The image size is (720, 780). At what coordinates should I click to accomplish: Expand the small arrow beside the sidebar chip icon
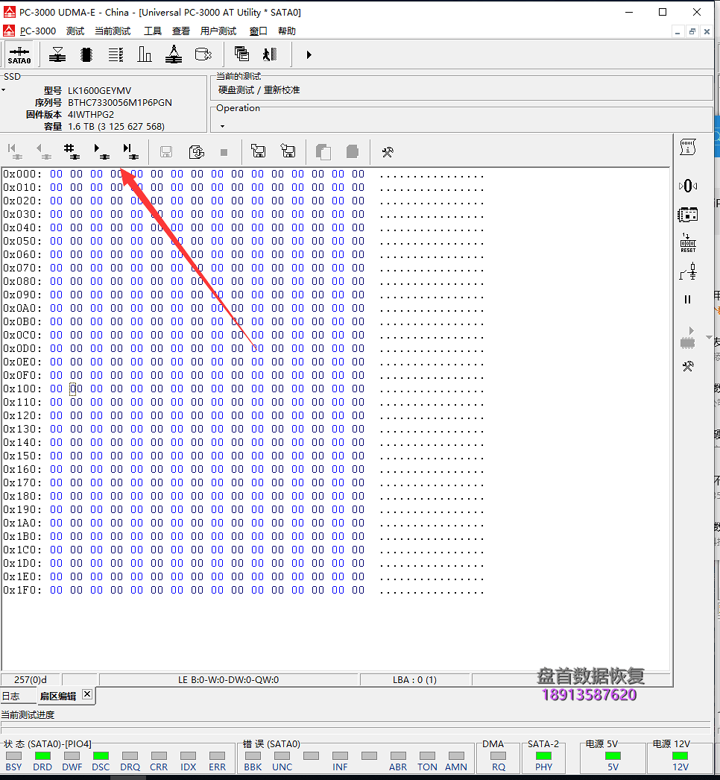click(x=709, y=337)
